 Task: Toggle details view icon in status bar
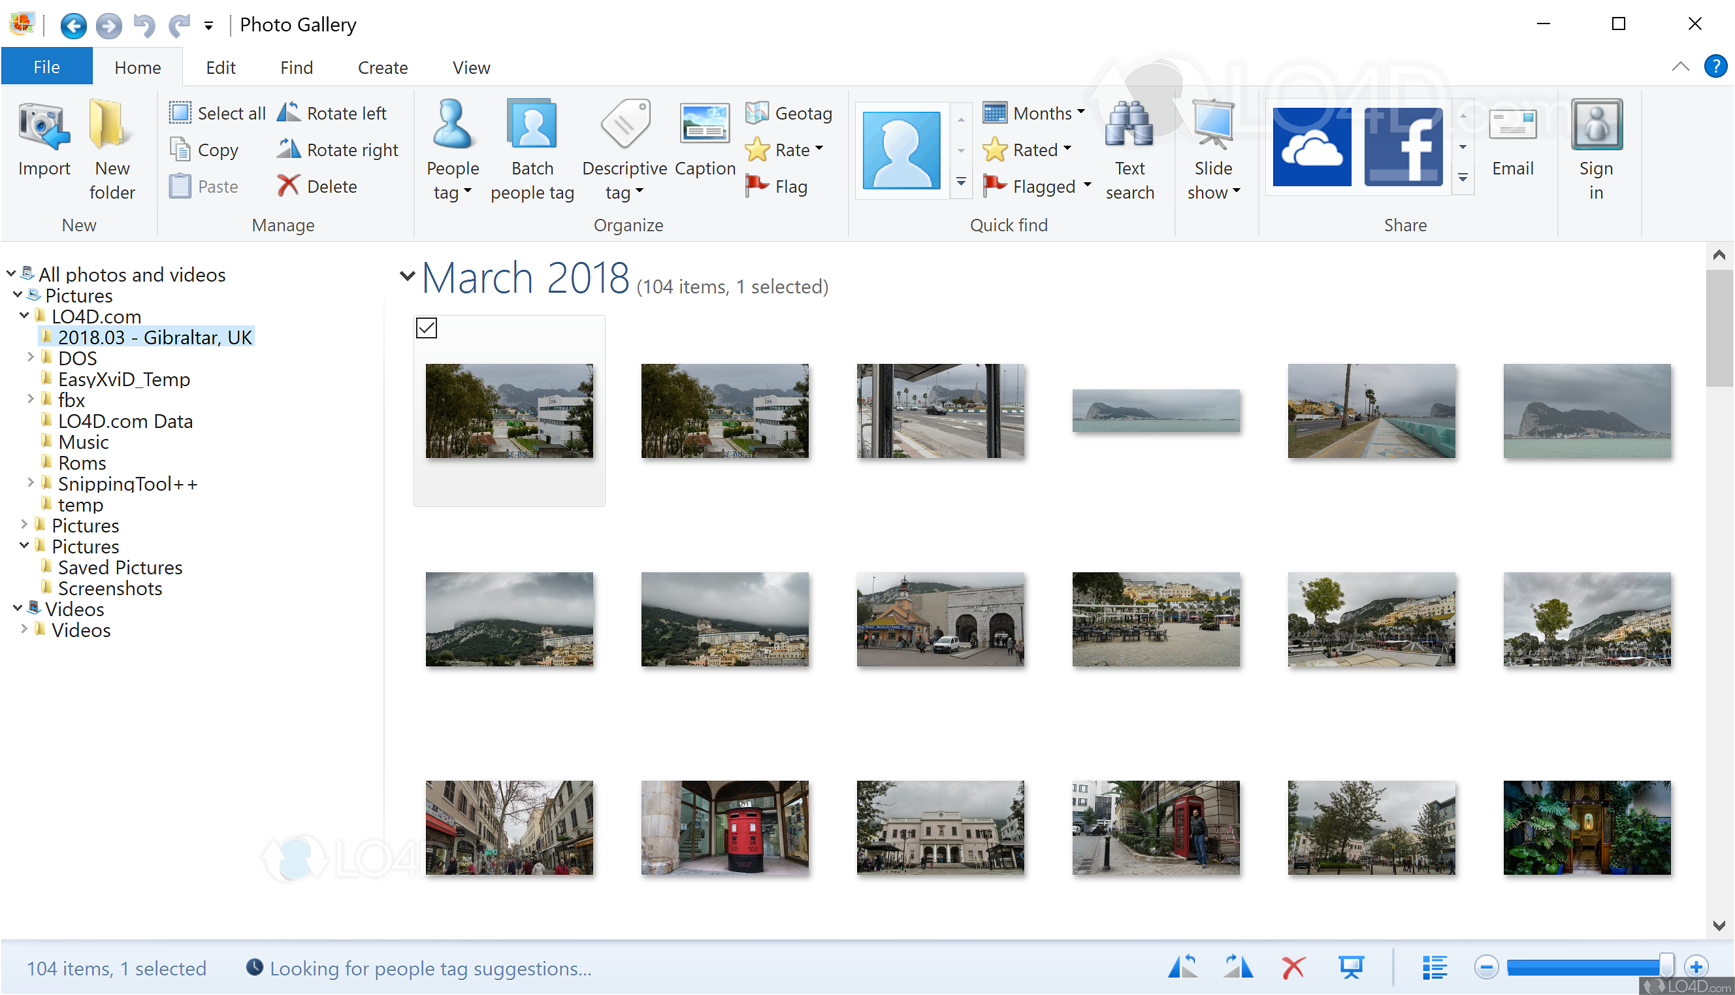point(1434,968)
